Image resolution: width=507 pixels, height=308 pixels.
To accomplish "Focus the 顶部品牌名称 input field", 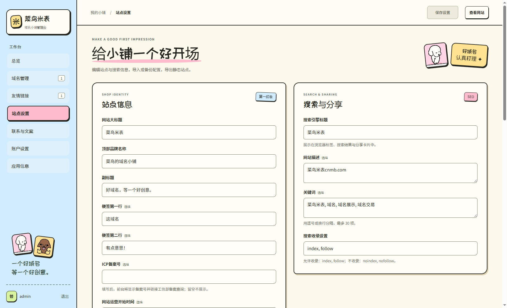I will tap(189, 161).
